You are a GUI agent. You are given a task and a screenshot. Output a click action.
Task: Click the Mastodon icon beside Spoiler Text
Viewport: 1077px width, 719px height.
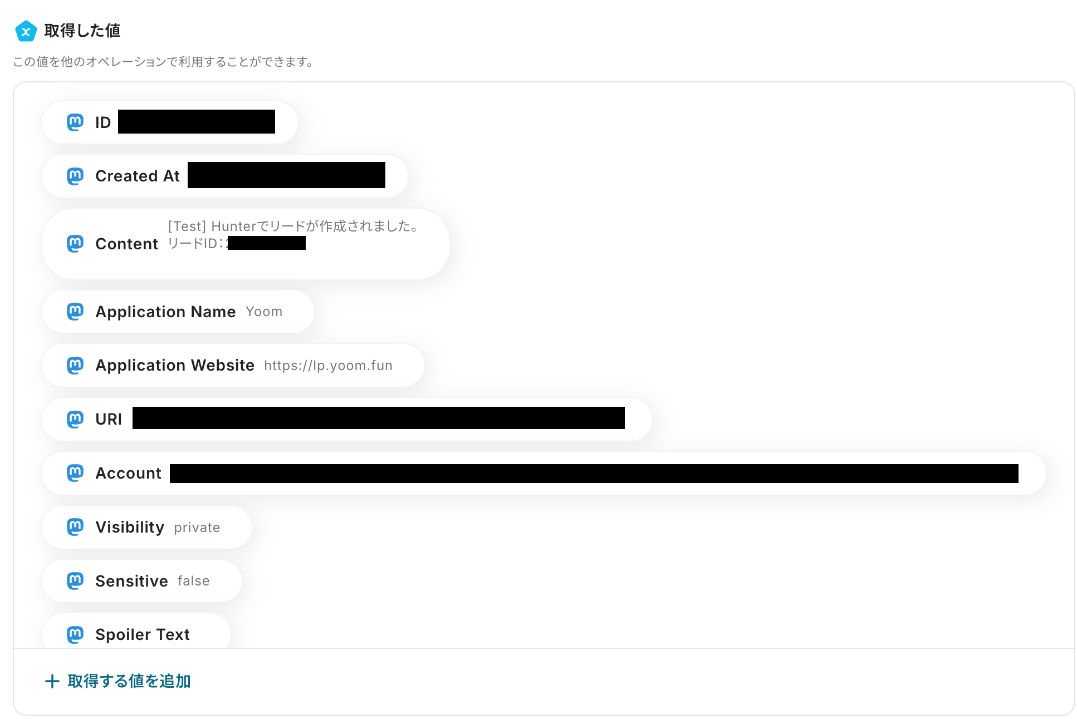tap(75, 634)
